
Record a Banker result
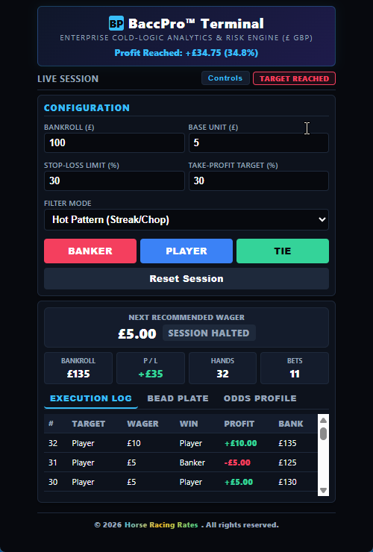click(90, 251)
